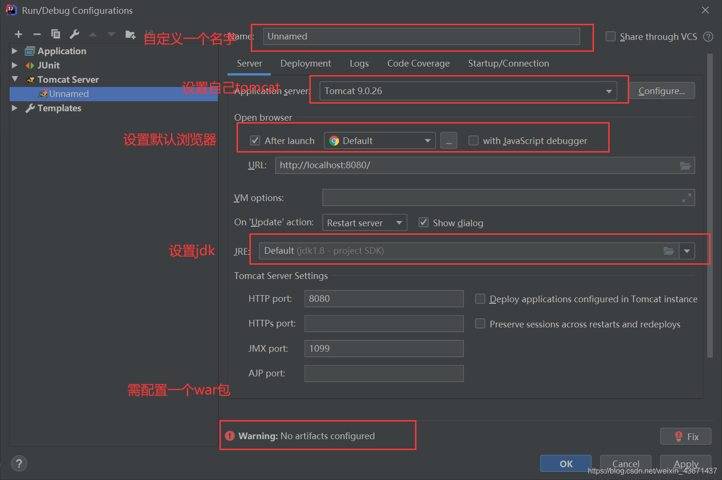Move configuration up arrow
722x480 pixels.
(93, 34)
